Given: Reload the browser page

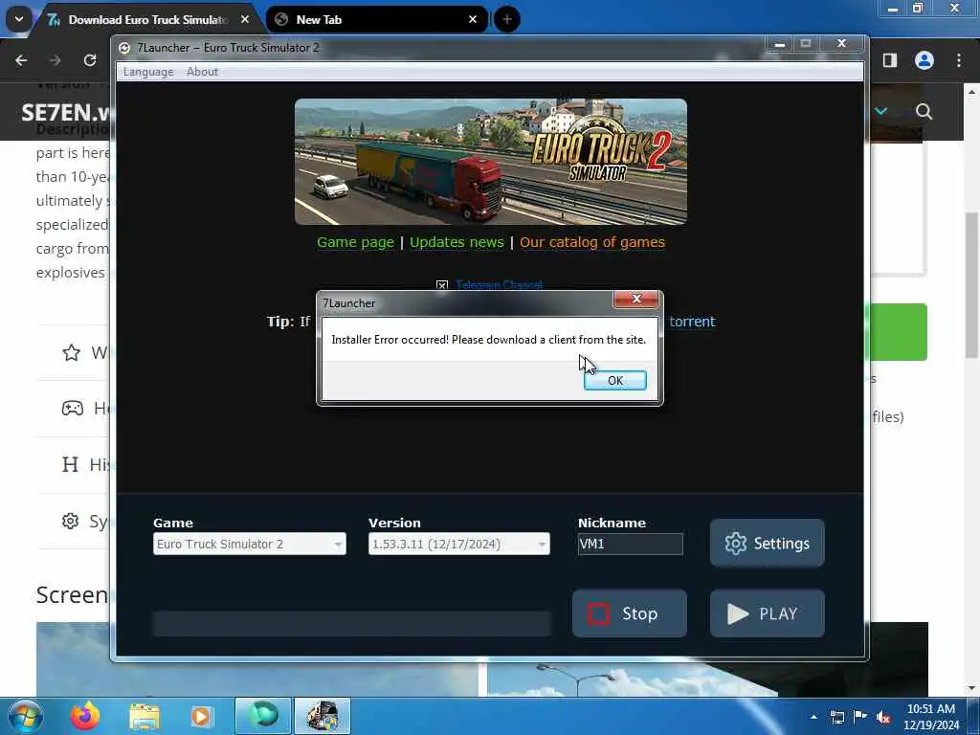Looking at the screenshot, I should (x=90, y=60).
